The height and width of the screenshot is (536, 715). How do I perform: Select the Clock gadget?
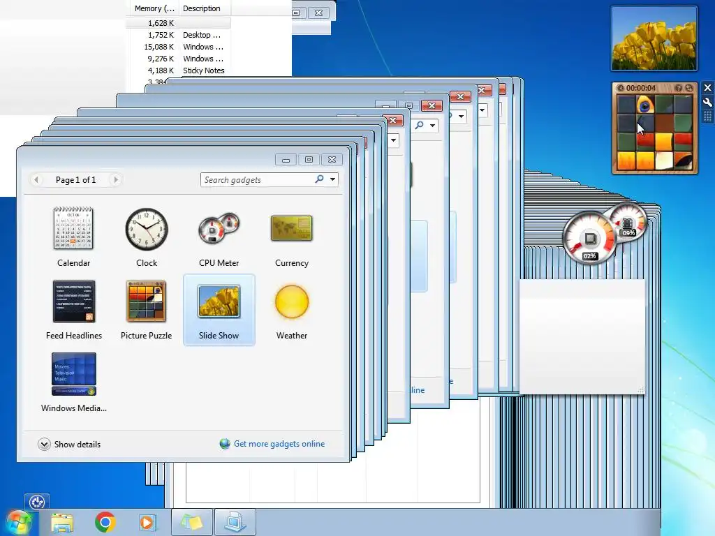147,237
